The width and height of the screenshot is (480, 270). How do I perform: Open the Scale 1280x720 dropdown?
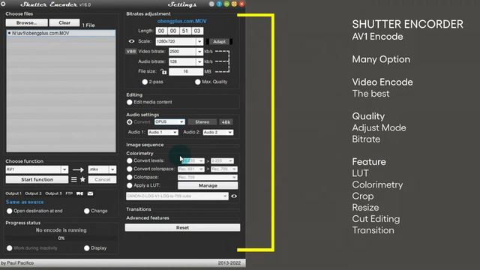pos(179,41)
